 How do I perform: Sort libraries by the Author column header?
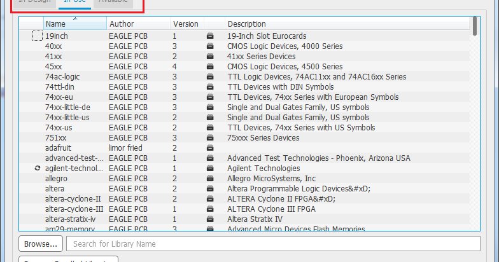point(139,24)
